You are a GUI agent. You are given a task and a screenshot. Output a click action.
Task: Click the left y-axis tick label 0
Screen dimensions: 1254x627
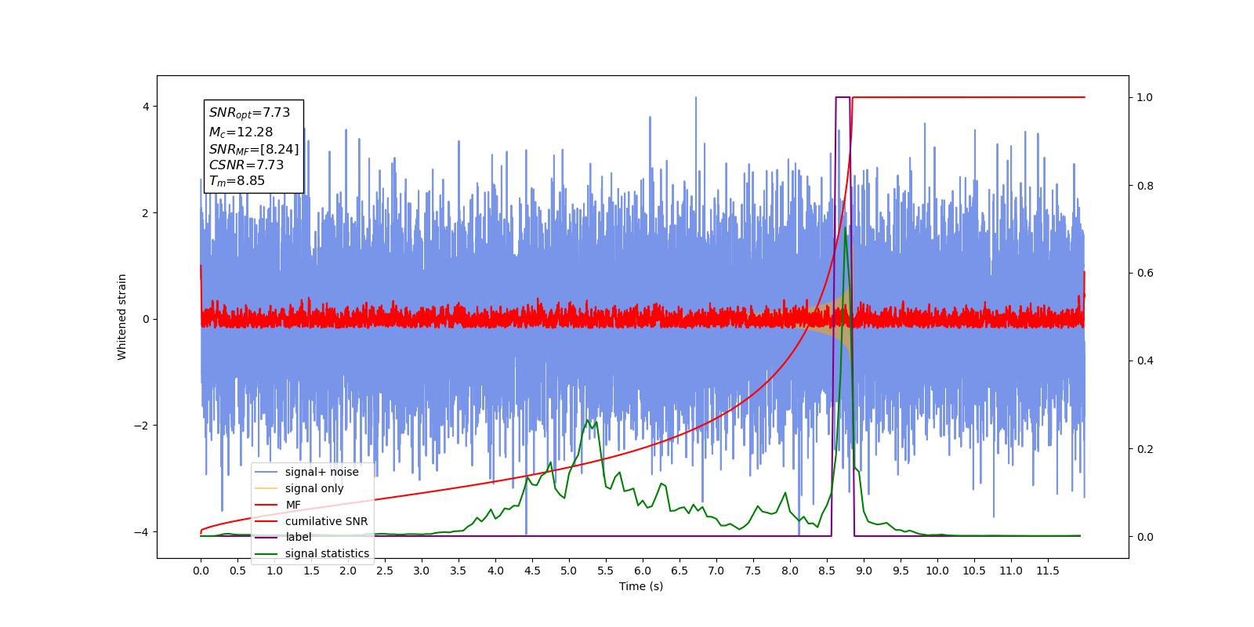click(145, 319)
